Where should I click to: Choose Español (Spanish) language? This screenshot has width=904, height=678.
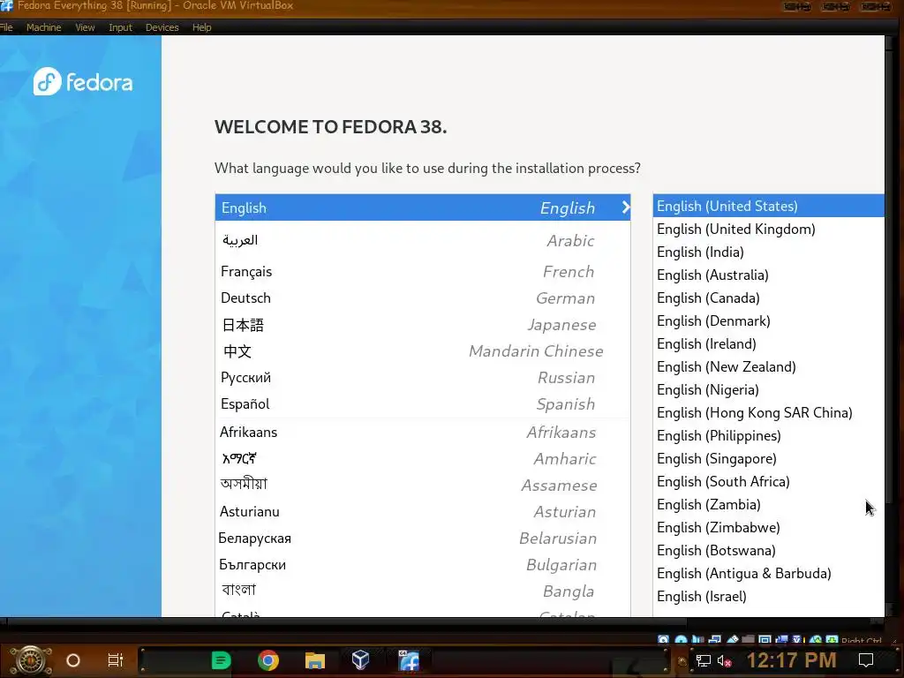point(423,404)
